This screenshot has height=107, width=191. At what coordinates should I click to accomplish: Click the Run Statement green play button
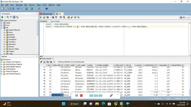pos(41,17)
